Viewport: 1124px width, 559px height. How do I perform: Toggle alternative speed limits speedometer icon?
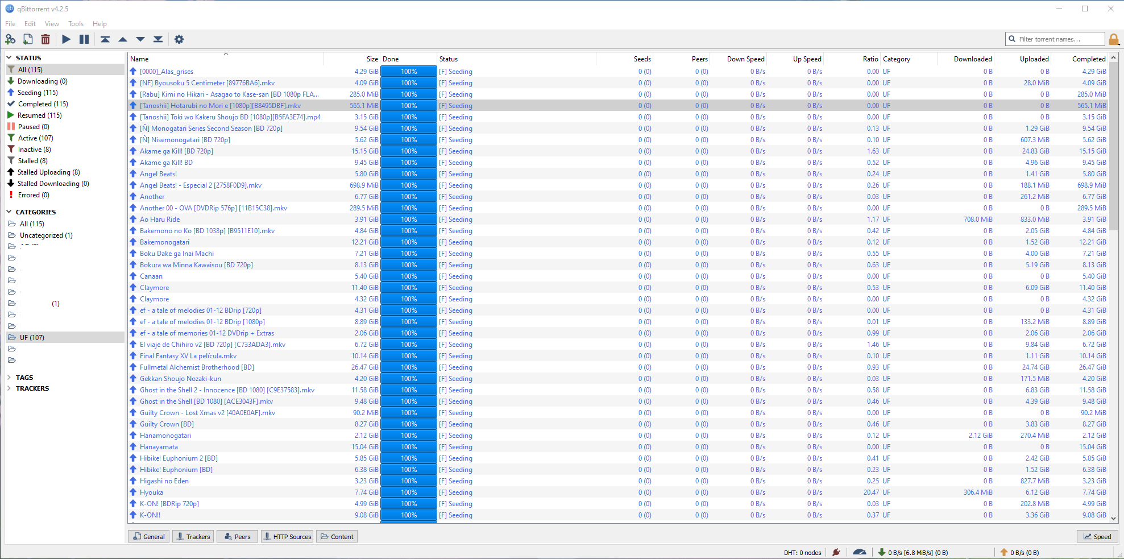(x=860, y=552)
